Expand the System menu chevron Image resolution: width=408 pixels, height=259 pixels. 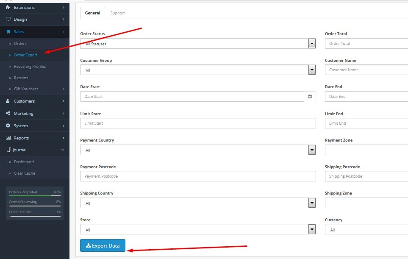(x=63, y=126)
